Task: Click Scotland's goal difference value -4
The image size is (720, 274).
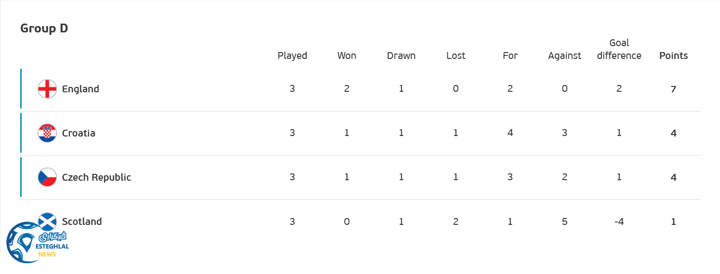Action: 619,221
